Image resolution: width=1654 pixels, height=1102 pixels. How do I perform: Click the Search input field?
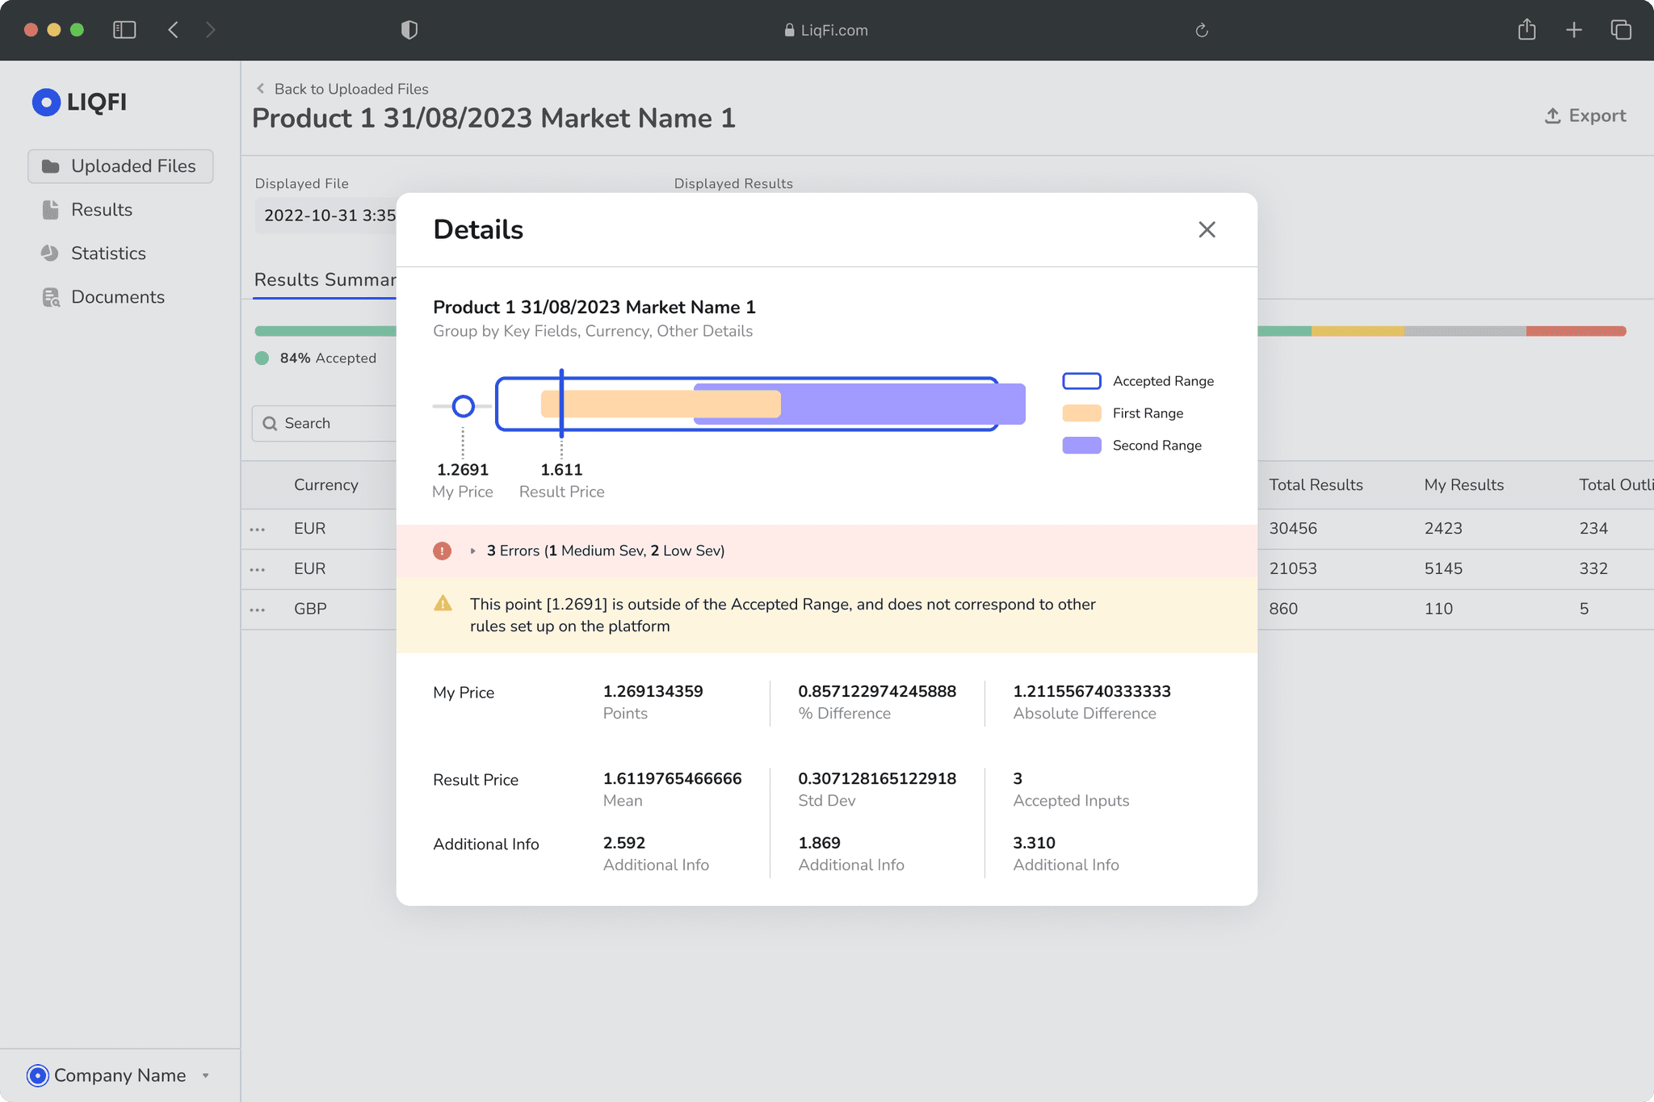click(x=325, y=423)
